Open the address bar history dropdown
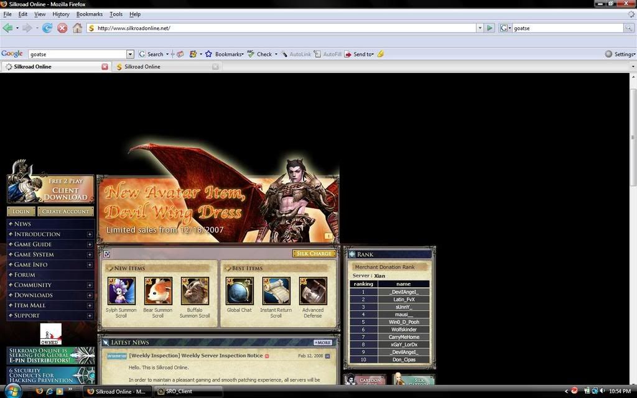 tap(480, 28)
